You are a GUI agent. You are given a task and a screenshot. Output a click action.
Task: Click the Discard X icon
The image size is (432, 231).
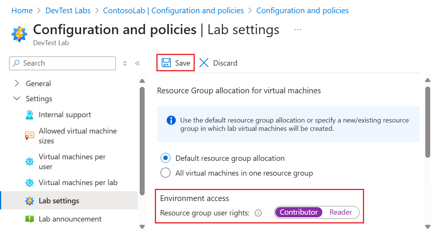(204, 63)
